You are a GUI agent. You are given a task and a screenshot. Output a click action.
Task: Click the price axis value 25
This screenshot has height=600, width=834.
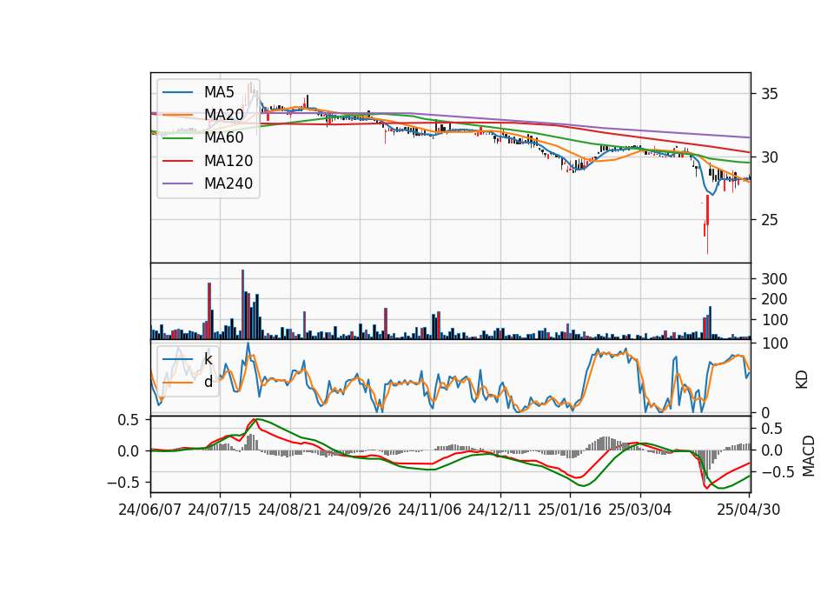tap(769, 220)
